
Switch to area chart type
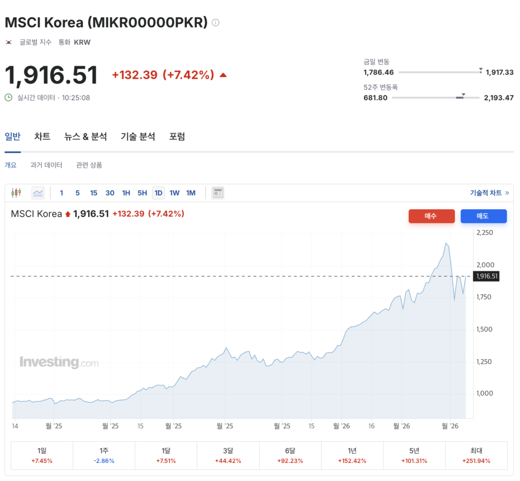click(38, 193)
